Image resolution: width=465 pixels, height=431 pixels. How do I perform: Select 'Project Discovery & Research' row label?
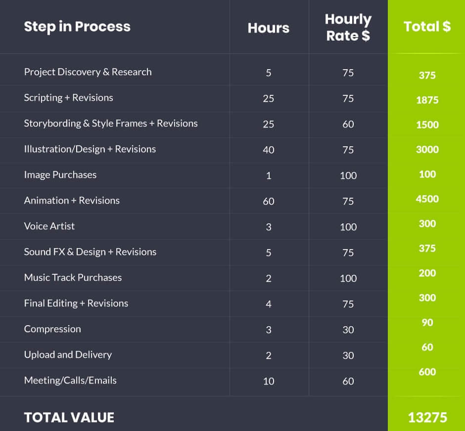88,72
